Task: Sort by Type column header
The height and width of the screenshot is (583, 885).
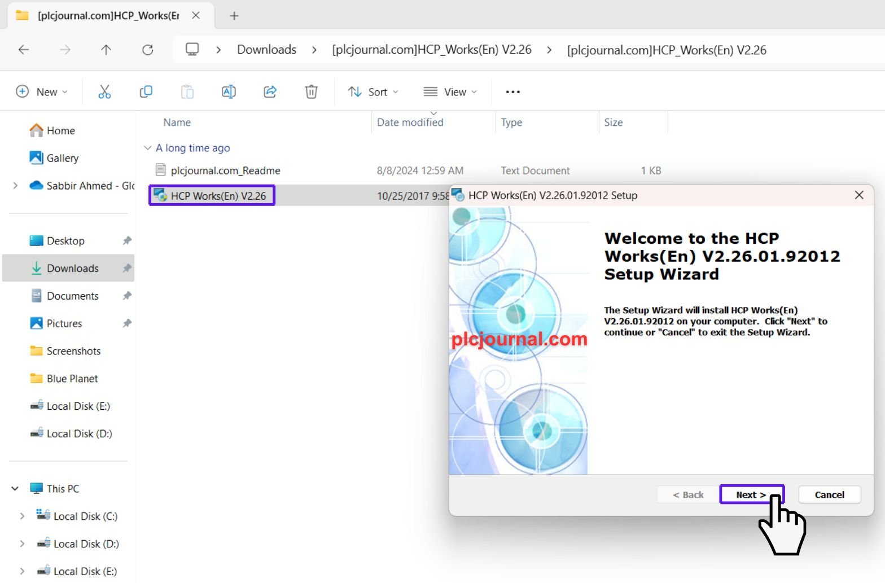Action: click(x=511, y=122)
